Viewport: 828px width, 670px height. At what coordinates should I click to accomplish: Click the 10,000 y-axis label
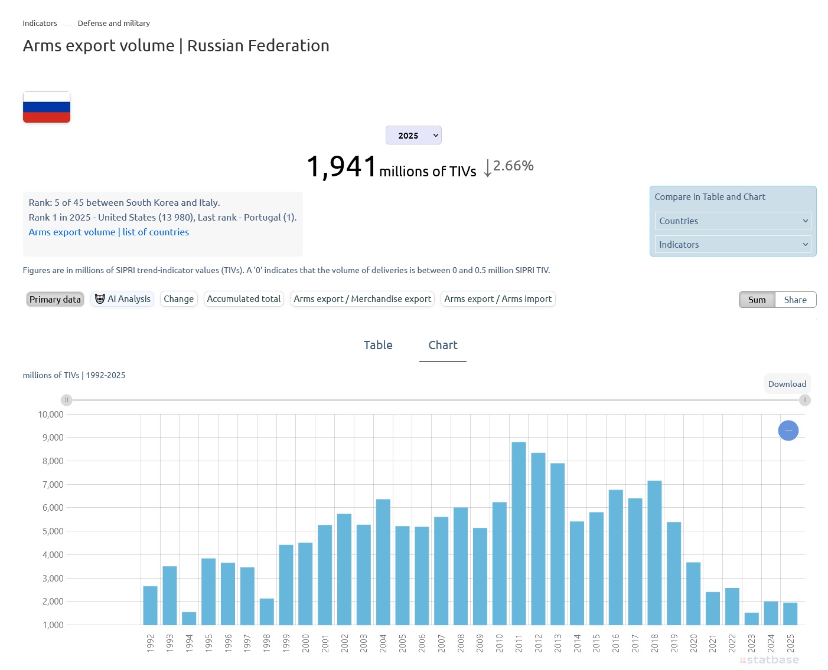51,415
